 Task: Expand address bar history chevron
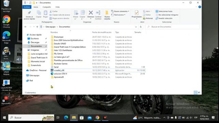pos(136,27)
